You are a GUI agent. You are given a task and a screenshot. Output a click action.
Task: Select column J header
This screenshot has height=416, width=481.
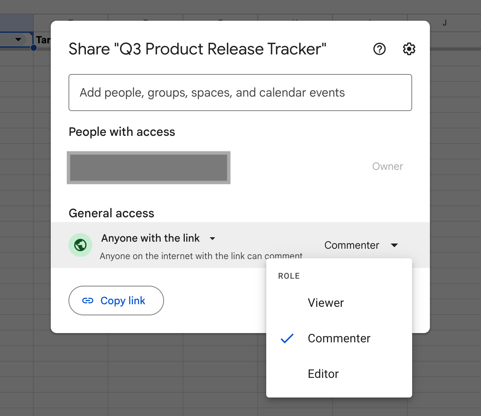(444, 23)
